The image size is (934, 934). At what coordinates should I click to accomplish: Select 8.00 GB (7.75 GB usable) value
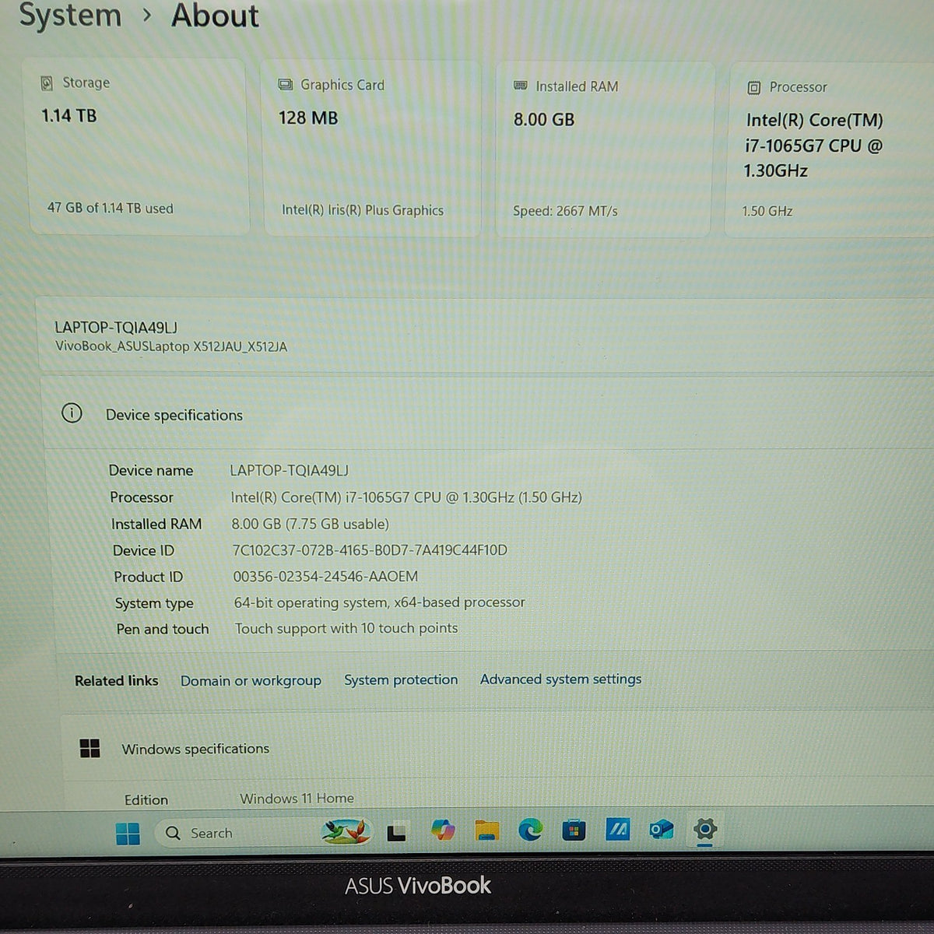[310, 524]
